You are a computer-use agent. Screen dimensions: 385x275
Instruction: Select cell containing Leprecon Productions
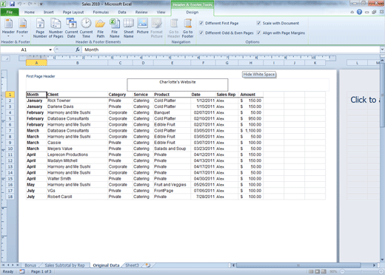click(77, 155)
